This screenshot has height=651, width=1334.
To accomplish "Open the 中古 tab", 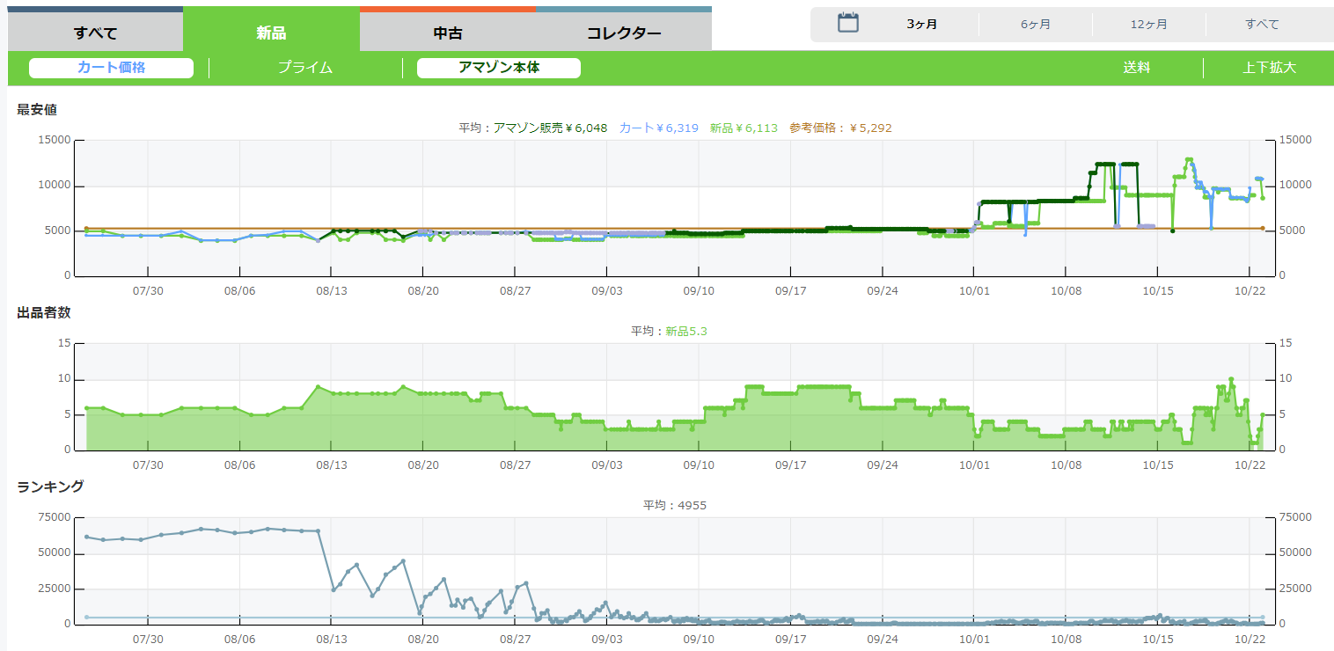I will click(448, 33).
